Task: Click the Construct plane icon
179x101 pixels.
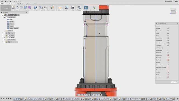Action: click(52, 8)
